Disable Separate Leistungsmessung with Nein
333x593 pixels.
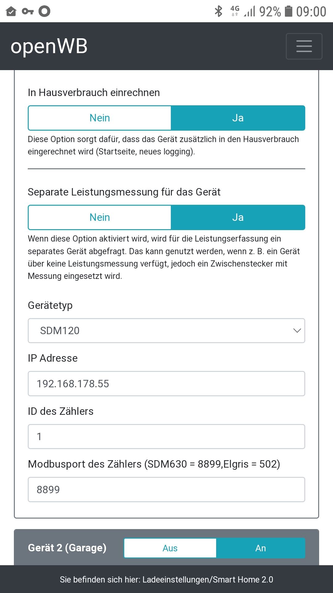(x=100, y=217)
